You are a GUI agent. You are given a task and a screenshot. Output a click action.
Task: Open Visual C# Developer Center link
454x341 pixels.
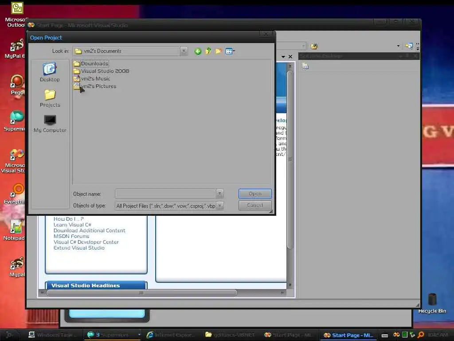click(86, 242)
